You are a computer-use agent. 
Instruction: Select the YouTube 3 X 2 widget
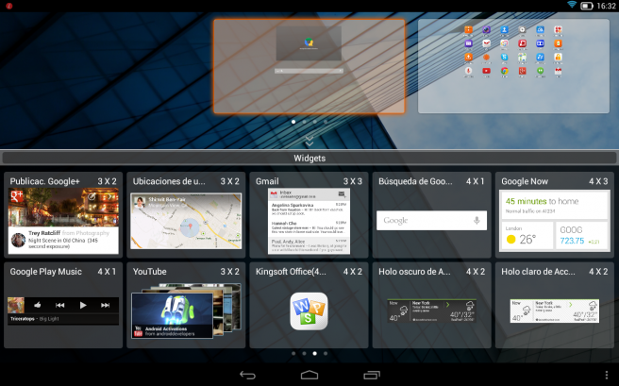click(x=186, y=305)
